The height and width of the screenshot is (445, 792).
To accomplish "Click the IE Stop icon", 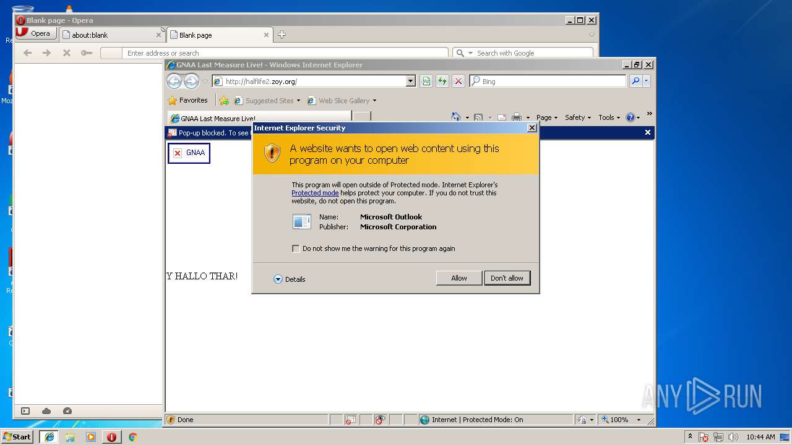I will click(458, 81).
